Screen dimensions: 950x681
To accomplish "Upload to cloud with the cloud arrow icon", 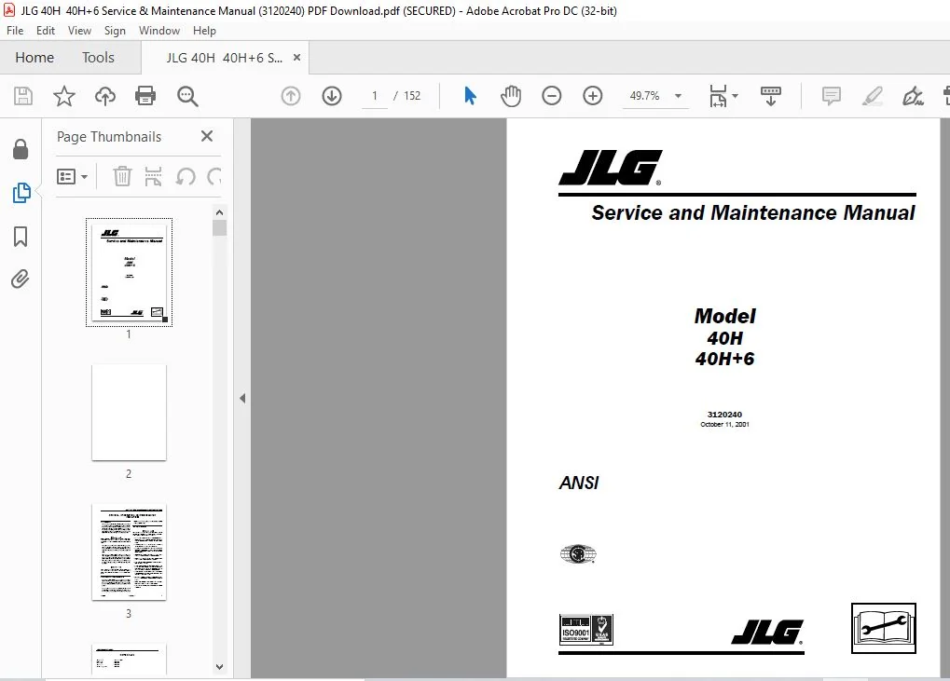I will tap(105, 96).
